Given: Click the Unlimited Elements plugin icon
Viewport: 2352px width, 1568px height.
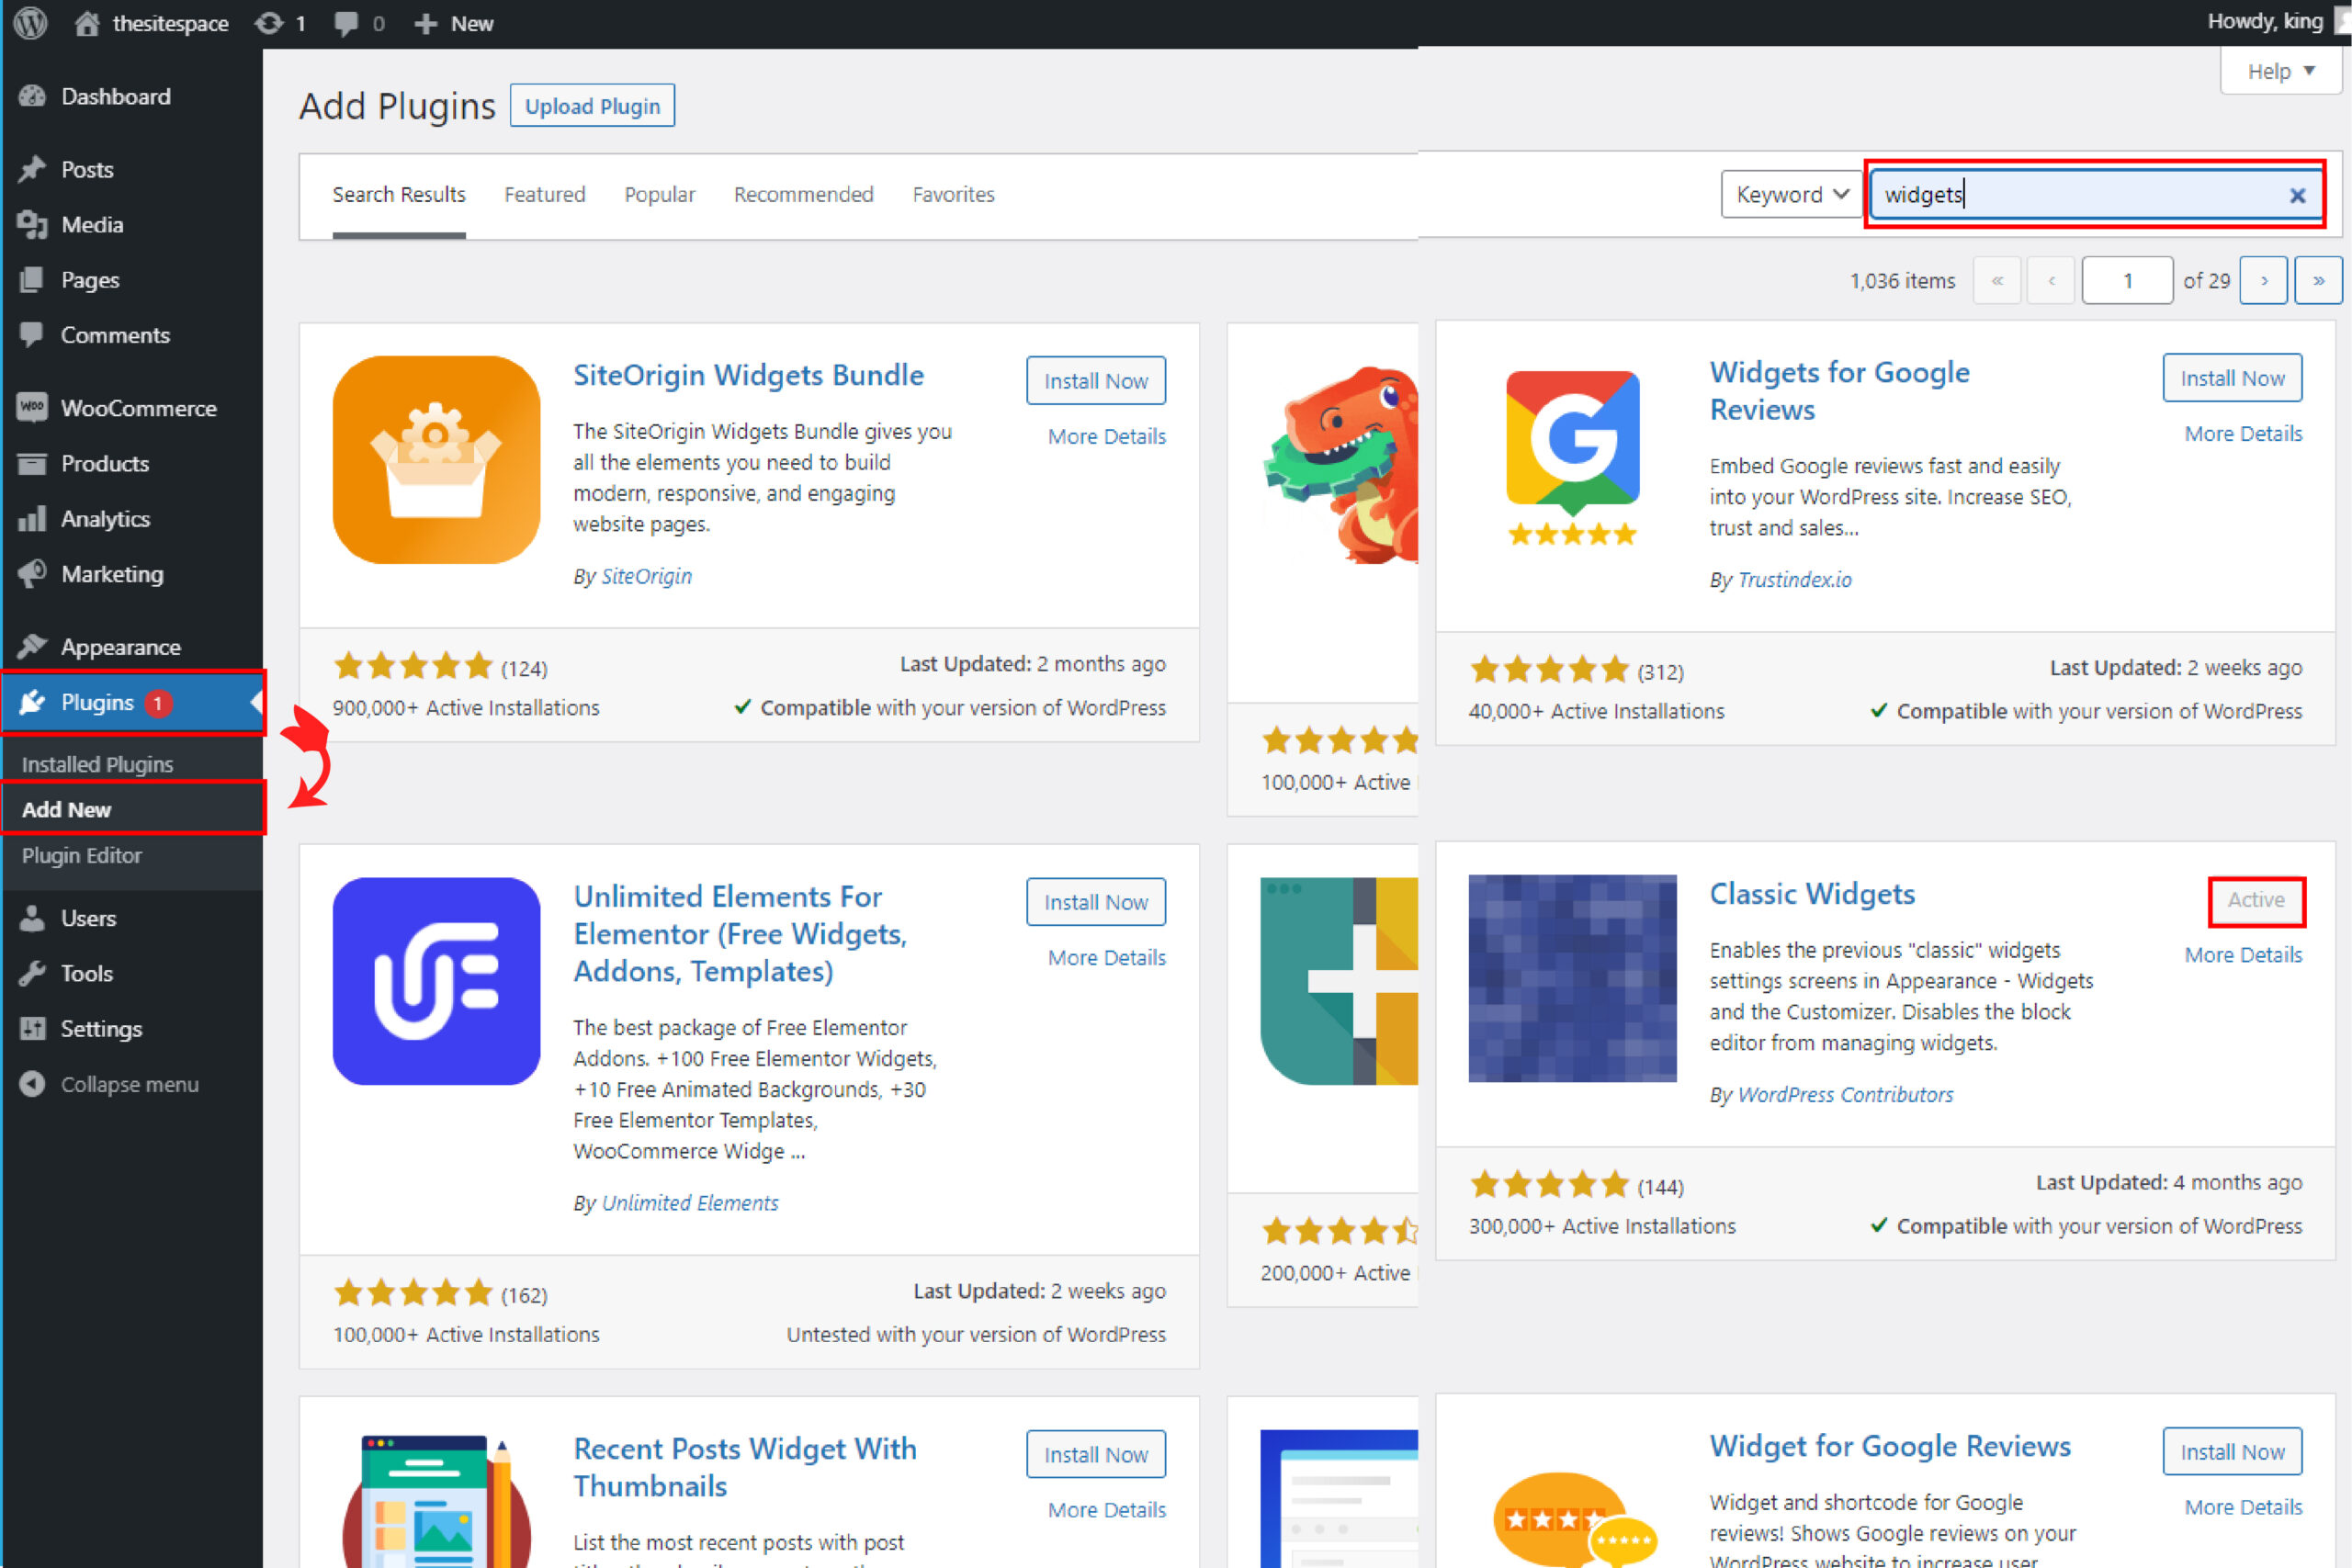Looking at the screenshot, I should tap(437, 981).
